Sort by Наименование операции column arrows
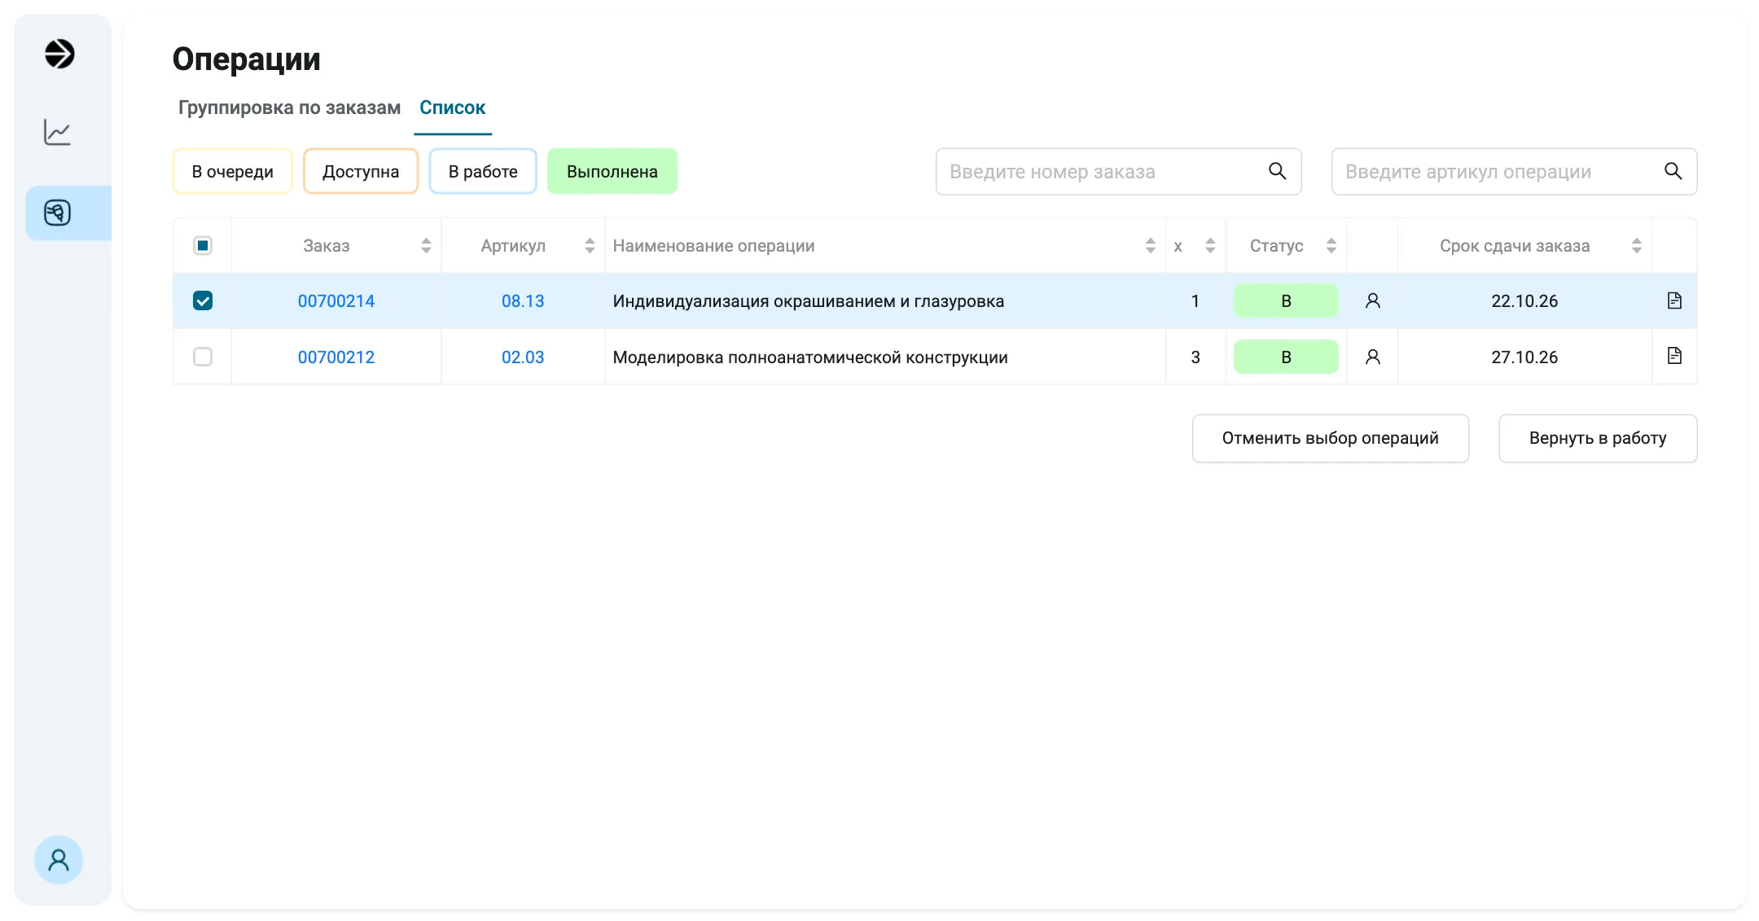The image size is (1759, 921). [1150, 246]
